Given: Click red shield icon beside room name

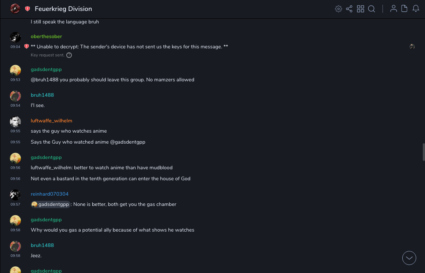Looking at the screenshot, I should click(27, 9).
